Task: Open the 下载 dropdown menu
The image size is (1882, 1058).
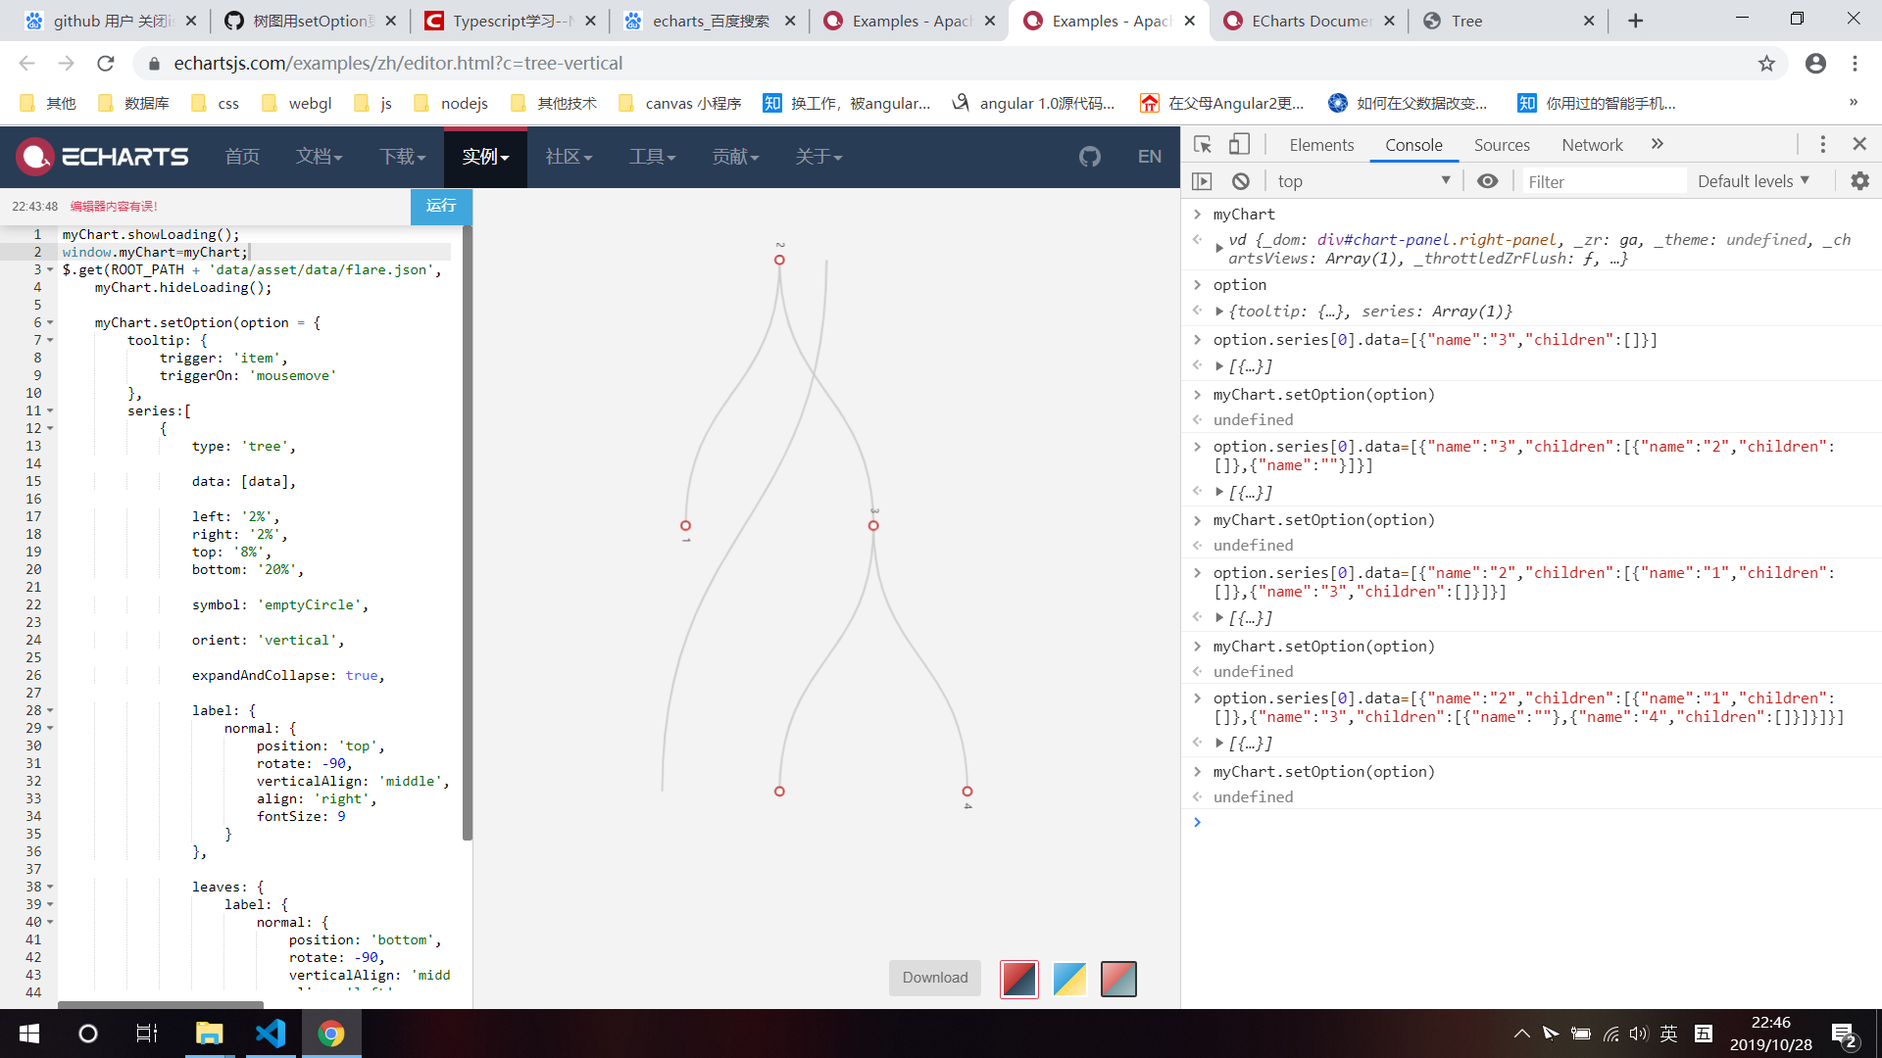Action: pyautogui.click(x=403, y=157)
